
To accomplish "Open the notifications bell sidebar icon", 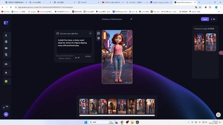I will 6,73.
